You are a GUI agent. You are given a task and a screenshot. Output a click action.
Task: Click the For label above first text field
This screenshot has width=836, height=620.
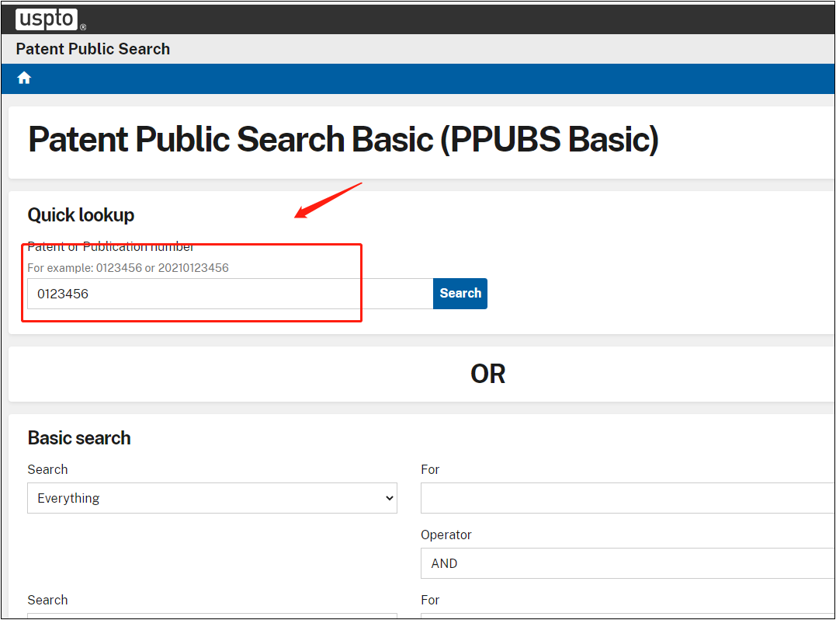tap(430, 469)
